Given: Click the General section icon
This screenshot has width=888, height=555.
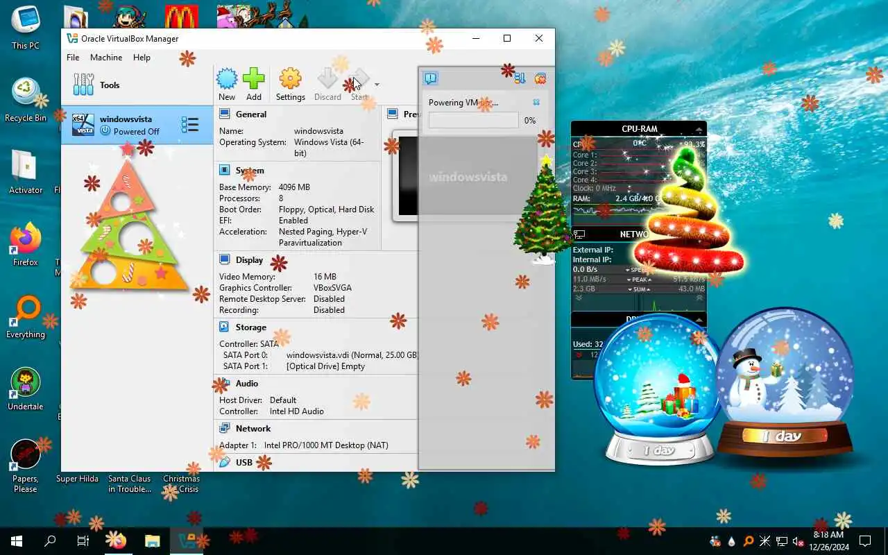Looking at the screenshot, I should coord(225,114).
